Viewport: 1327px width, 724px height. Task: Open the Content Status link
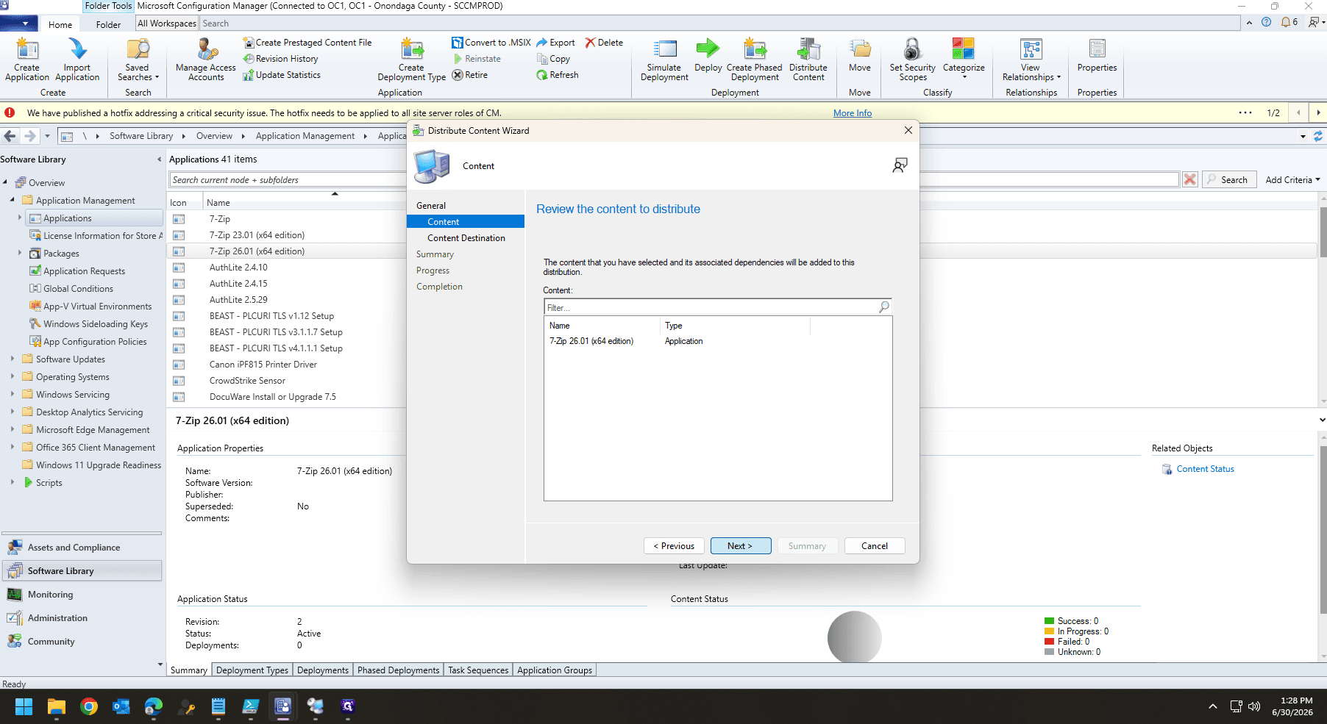point(1205,469)
